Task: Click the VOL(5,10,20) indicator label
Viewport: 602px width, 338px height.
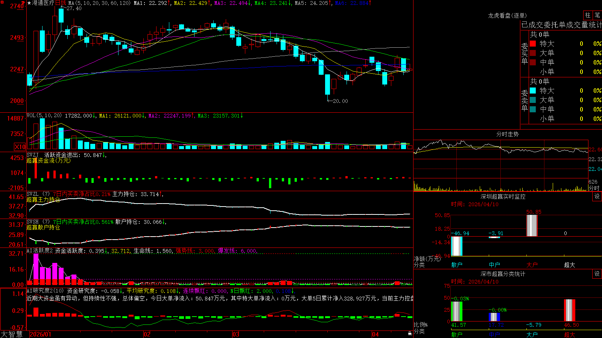Action: point(44,116)
